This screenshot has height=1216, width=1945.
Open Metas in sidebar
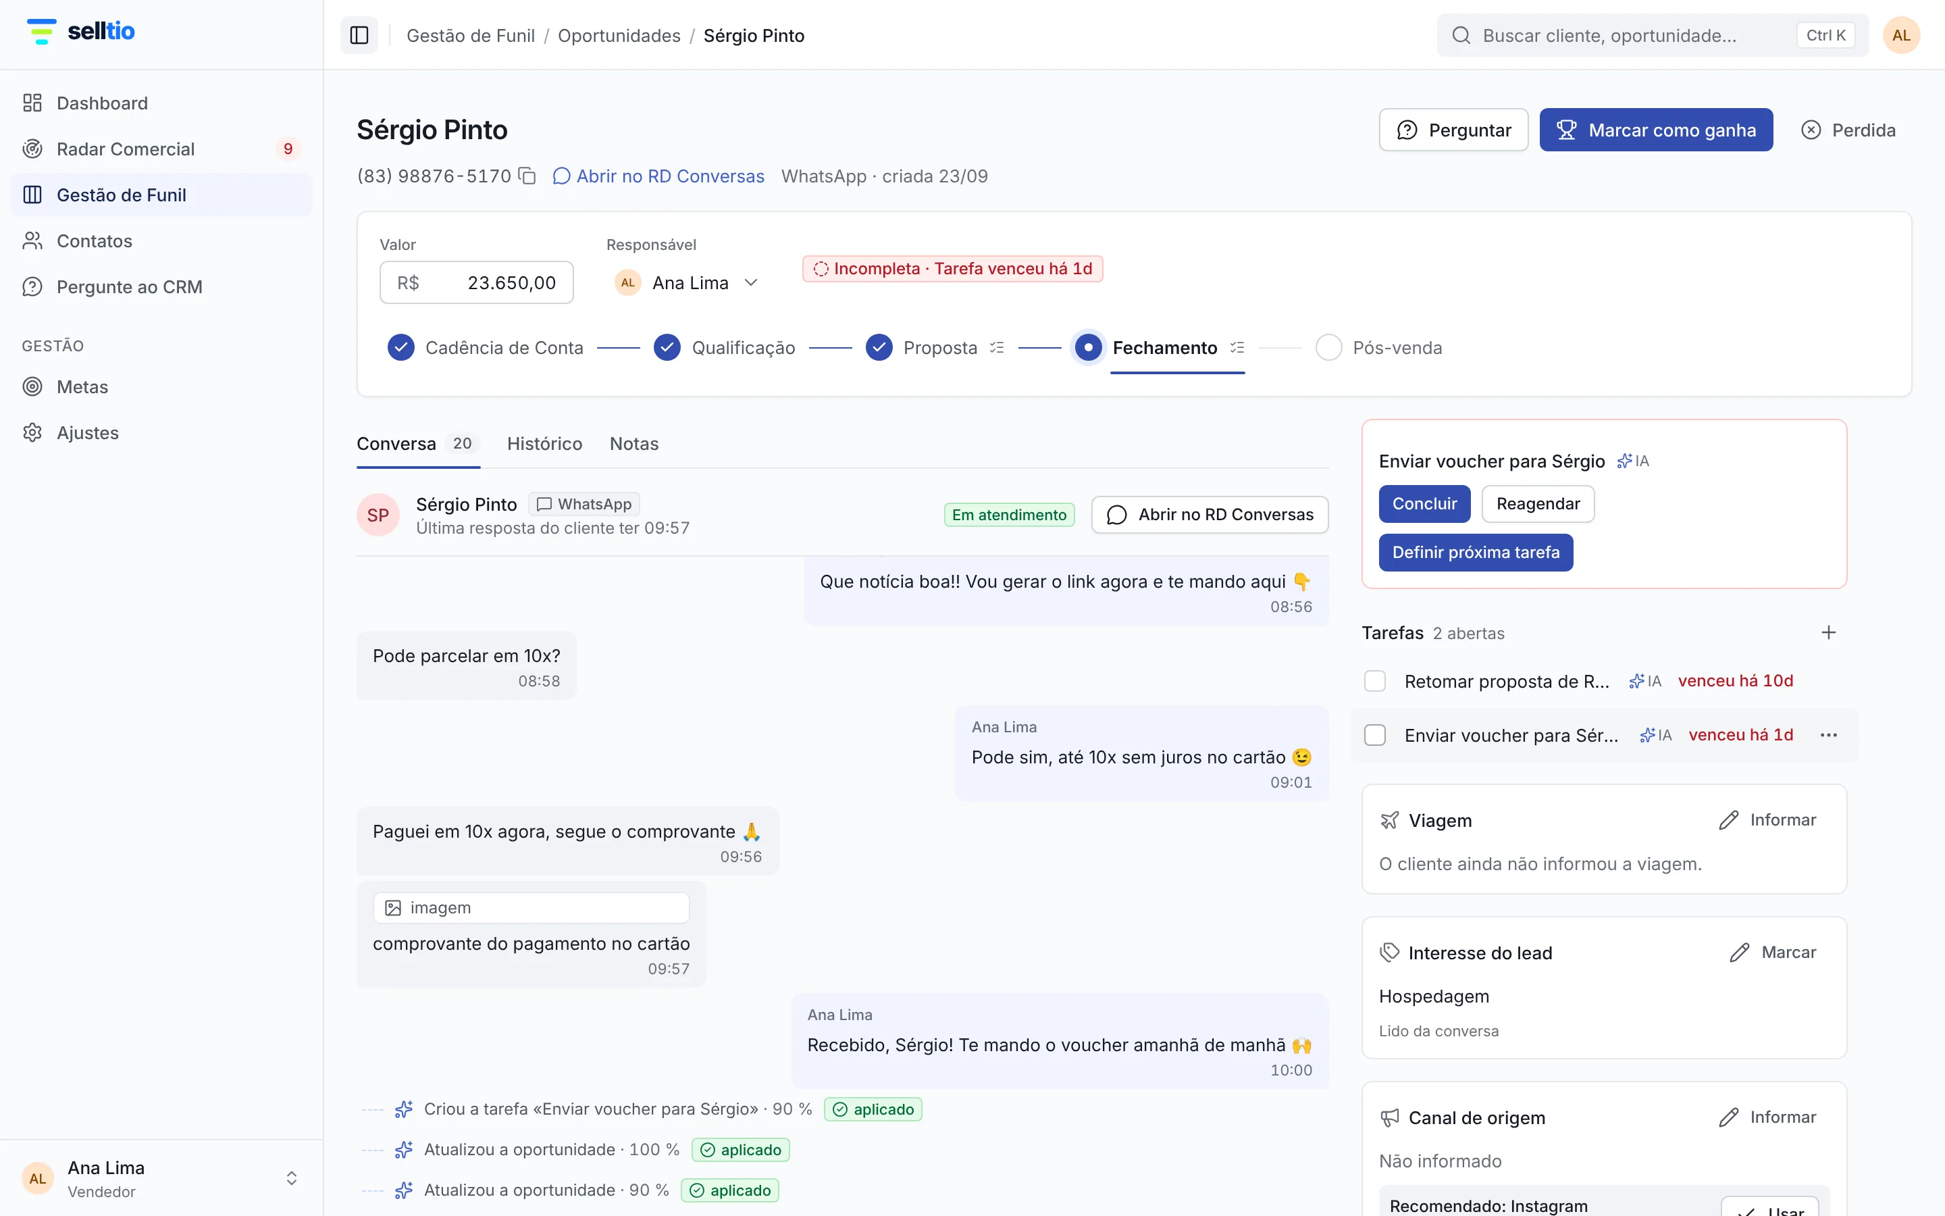click(x=161, y=387)
